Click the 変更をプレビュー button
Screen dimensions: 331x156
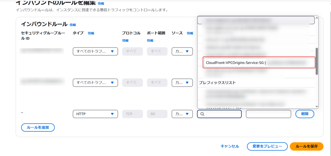[267, 146]
